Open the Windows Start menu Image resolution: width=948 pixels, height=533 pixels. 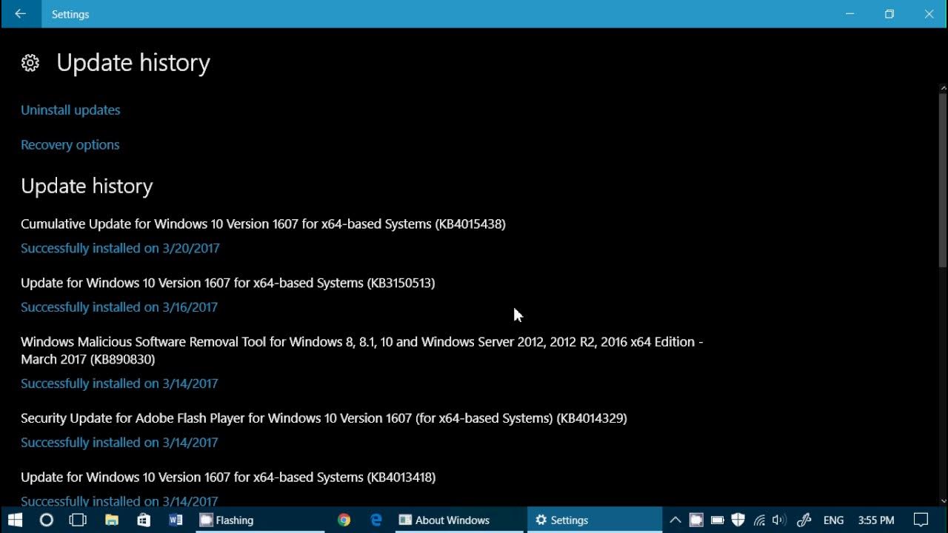pos(15,520)
